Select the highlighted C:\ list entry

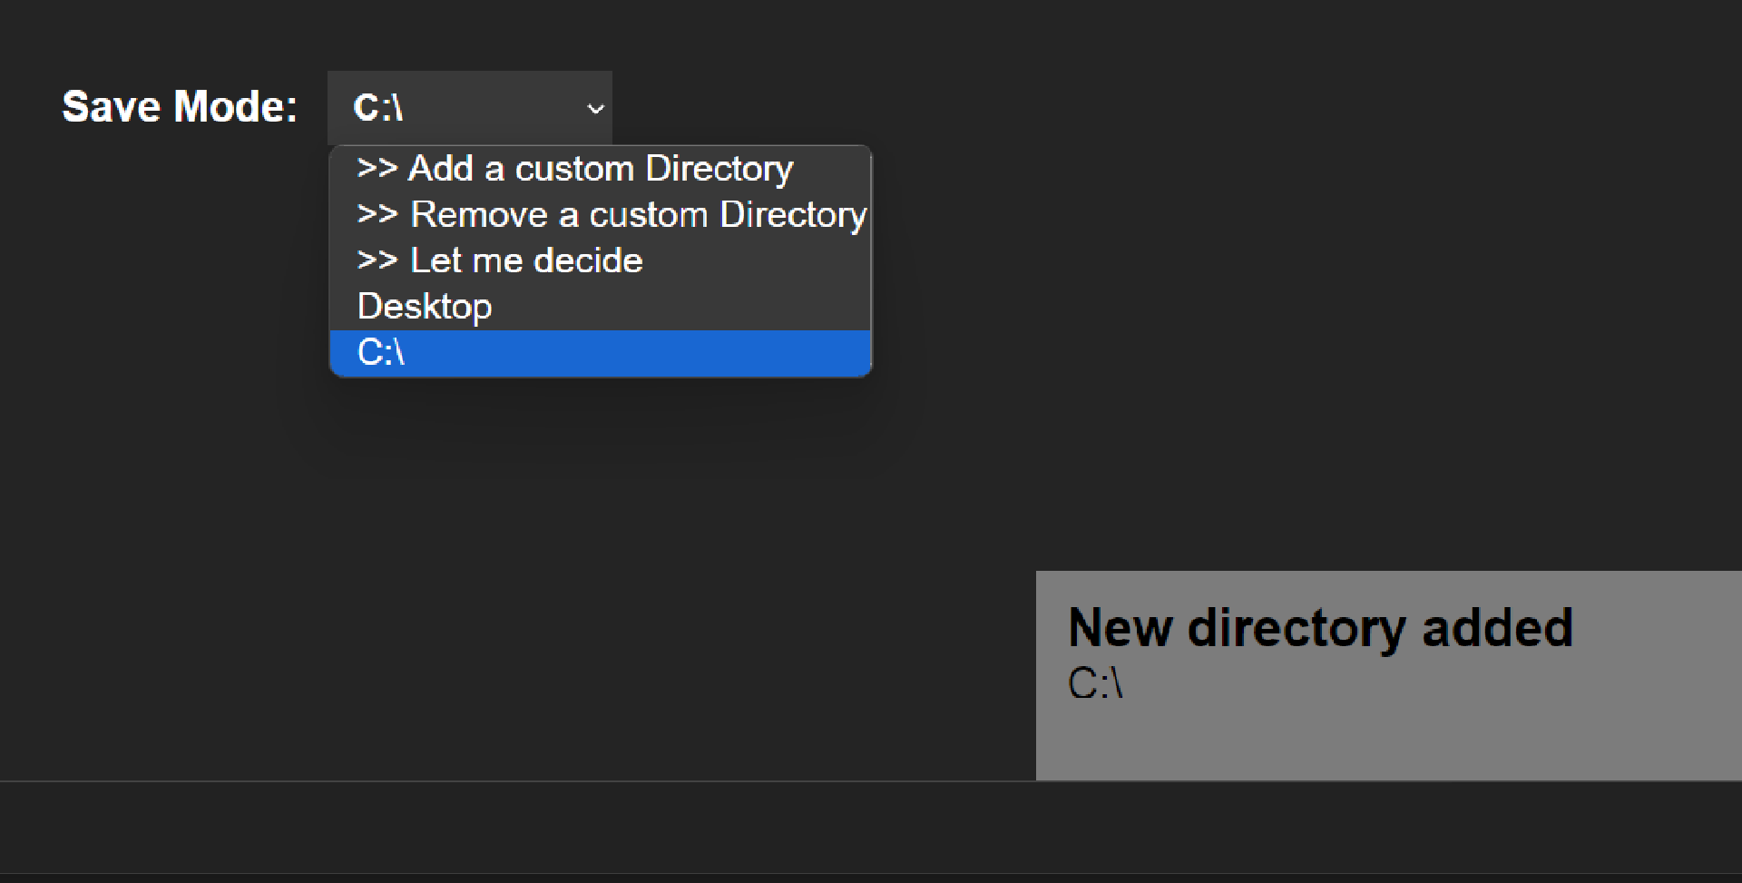coord(381,352)
